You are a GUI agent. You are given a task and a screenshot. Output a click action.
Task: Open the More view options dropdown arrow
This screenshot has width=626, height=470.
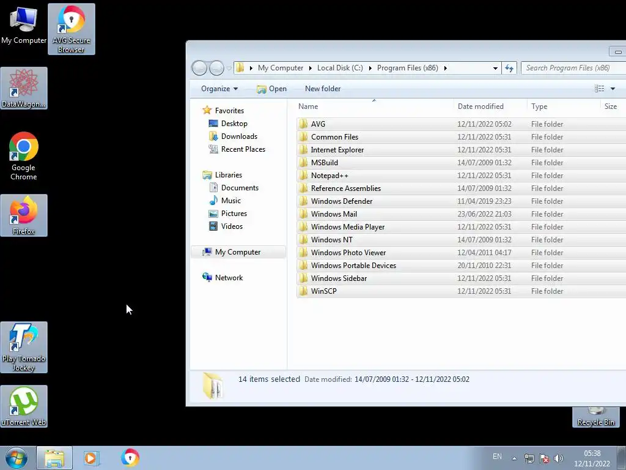[613, 89]
